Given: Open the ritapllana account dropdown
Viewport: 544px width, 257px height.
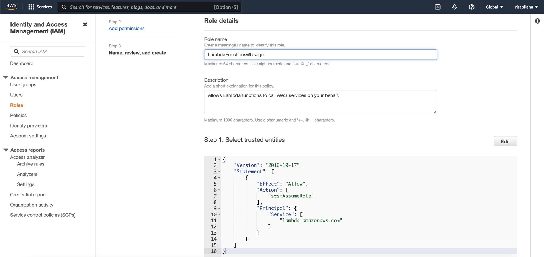Looking at the screenshot, I should (x=526, y=7).
